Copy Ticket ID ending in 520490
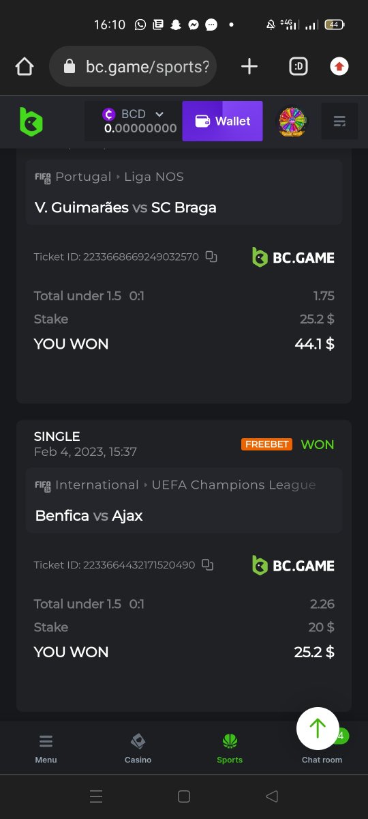The height and width of the screenshot is (819, 368). [208, 565]
